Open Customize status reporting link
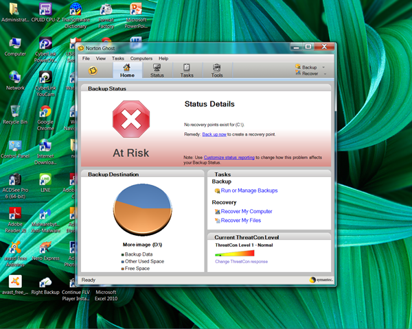The width and height of the screenshot is (412, 329). click(229, 158)
